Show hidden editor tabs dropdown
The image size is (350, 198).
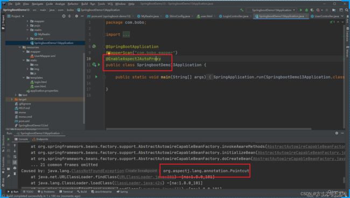[342, 16]
